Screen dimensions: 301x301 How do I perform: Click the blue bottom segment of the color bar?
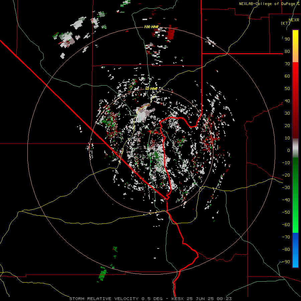pyautogui.click(x=295, y=250)
